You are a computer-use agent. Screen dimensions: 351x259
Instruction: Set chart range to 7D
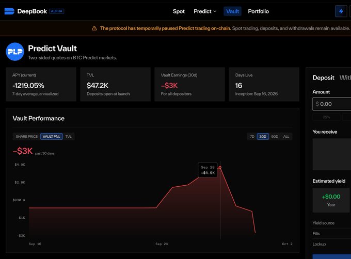click(x=252, y=136)
